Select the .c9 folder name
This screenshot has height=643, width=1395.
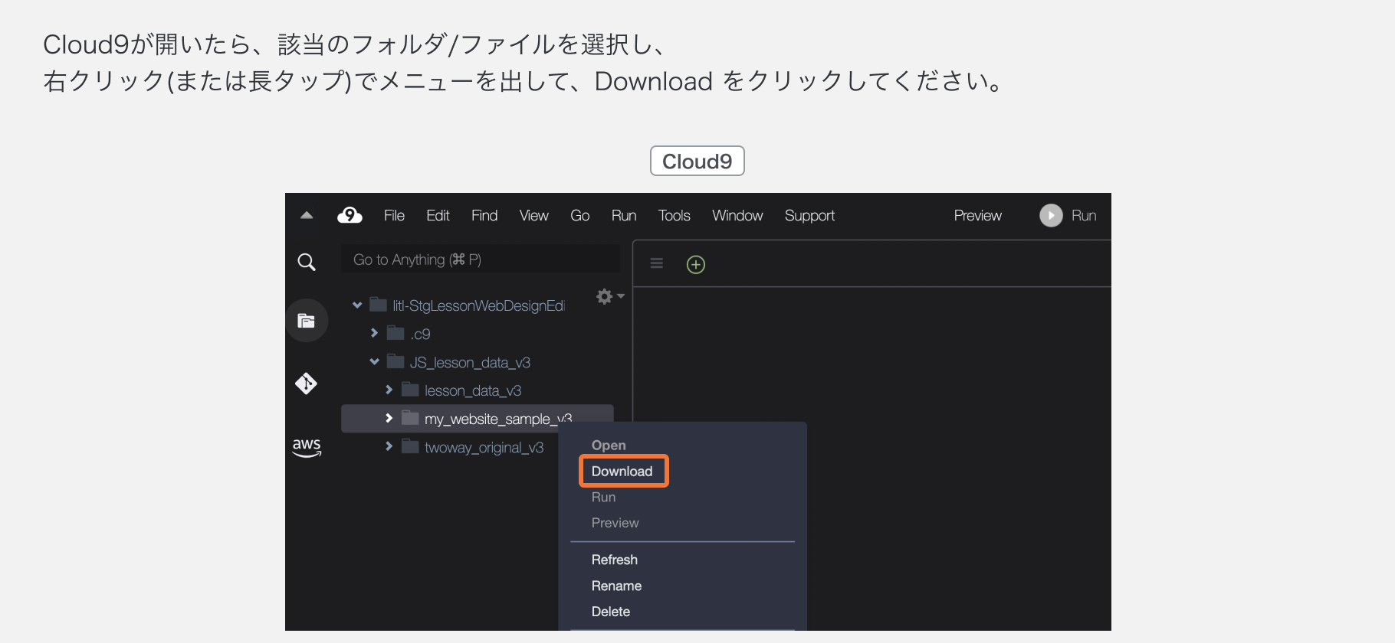[x=420, y=334]
